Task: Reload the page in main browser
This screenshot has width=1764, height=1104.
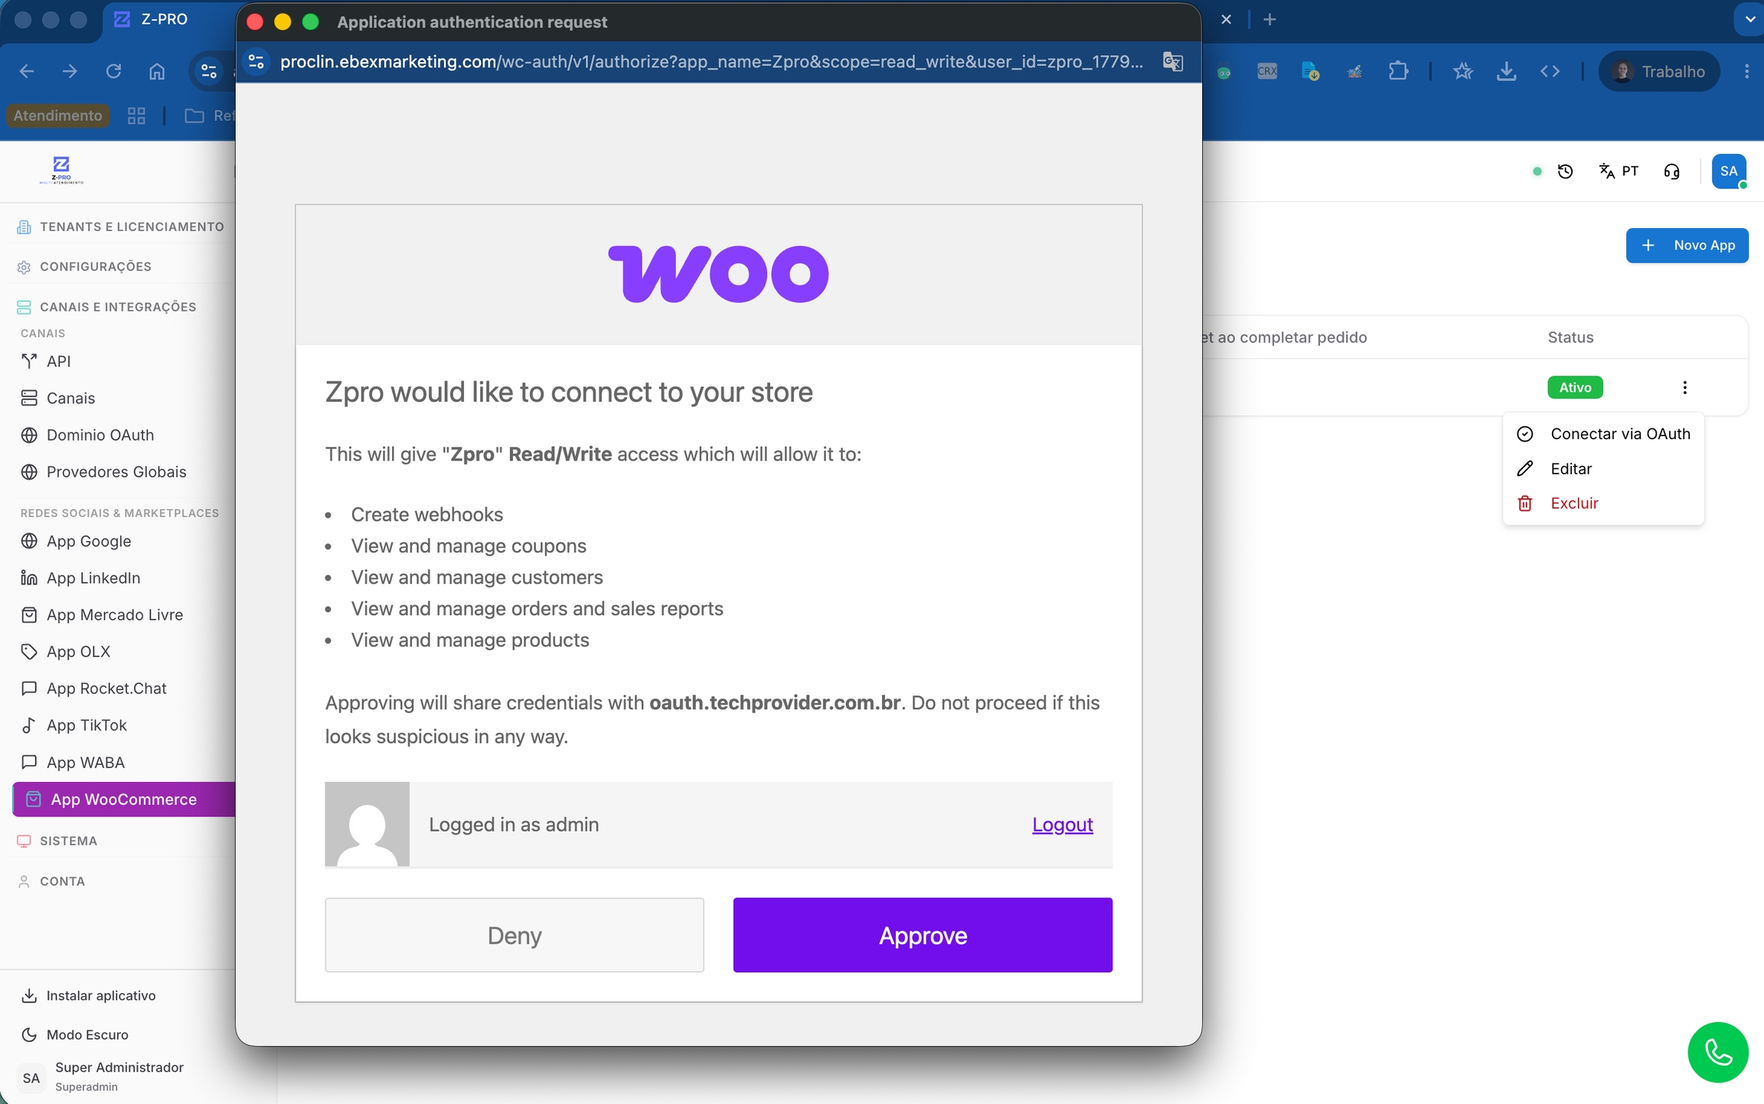Action: [113, 71]
